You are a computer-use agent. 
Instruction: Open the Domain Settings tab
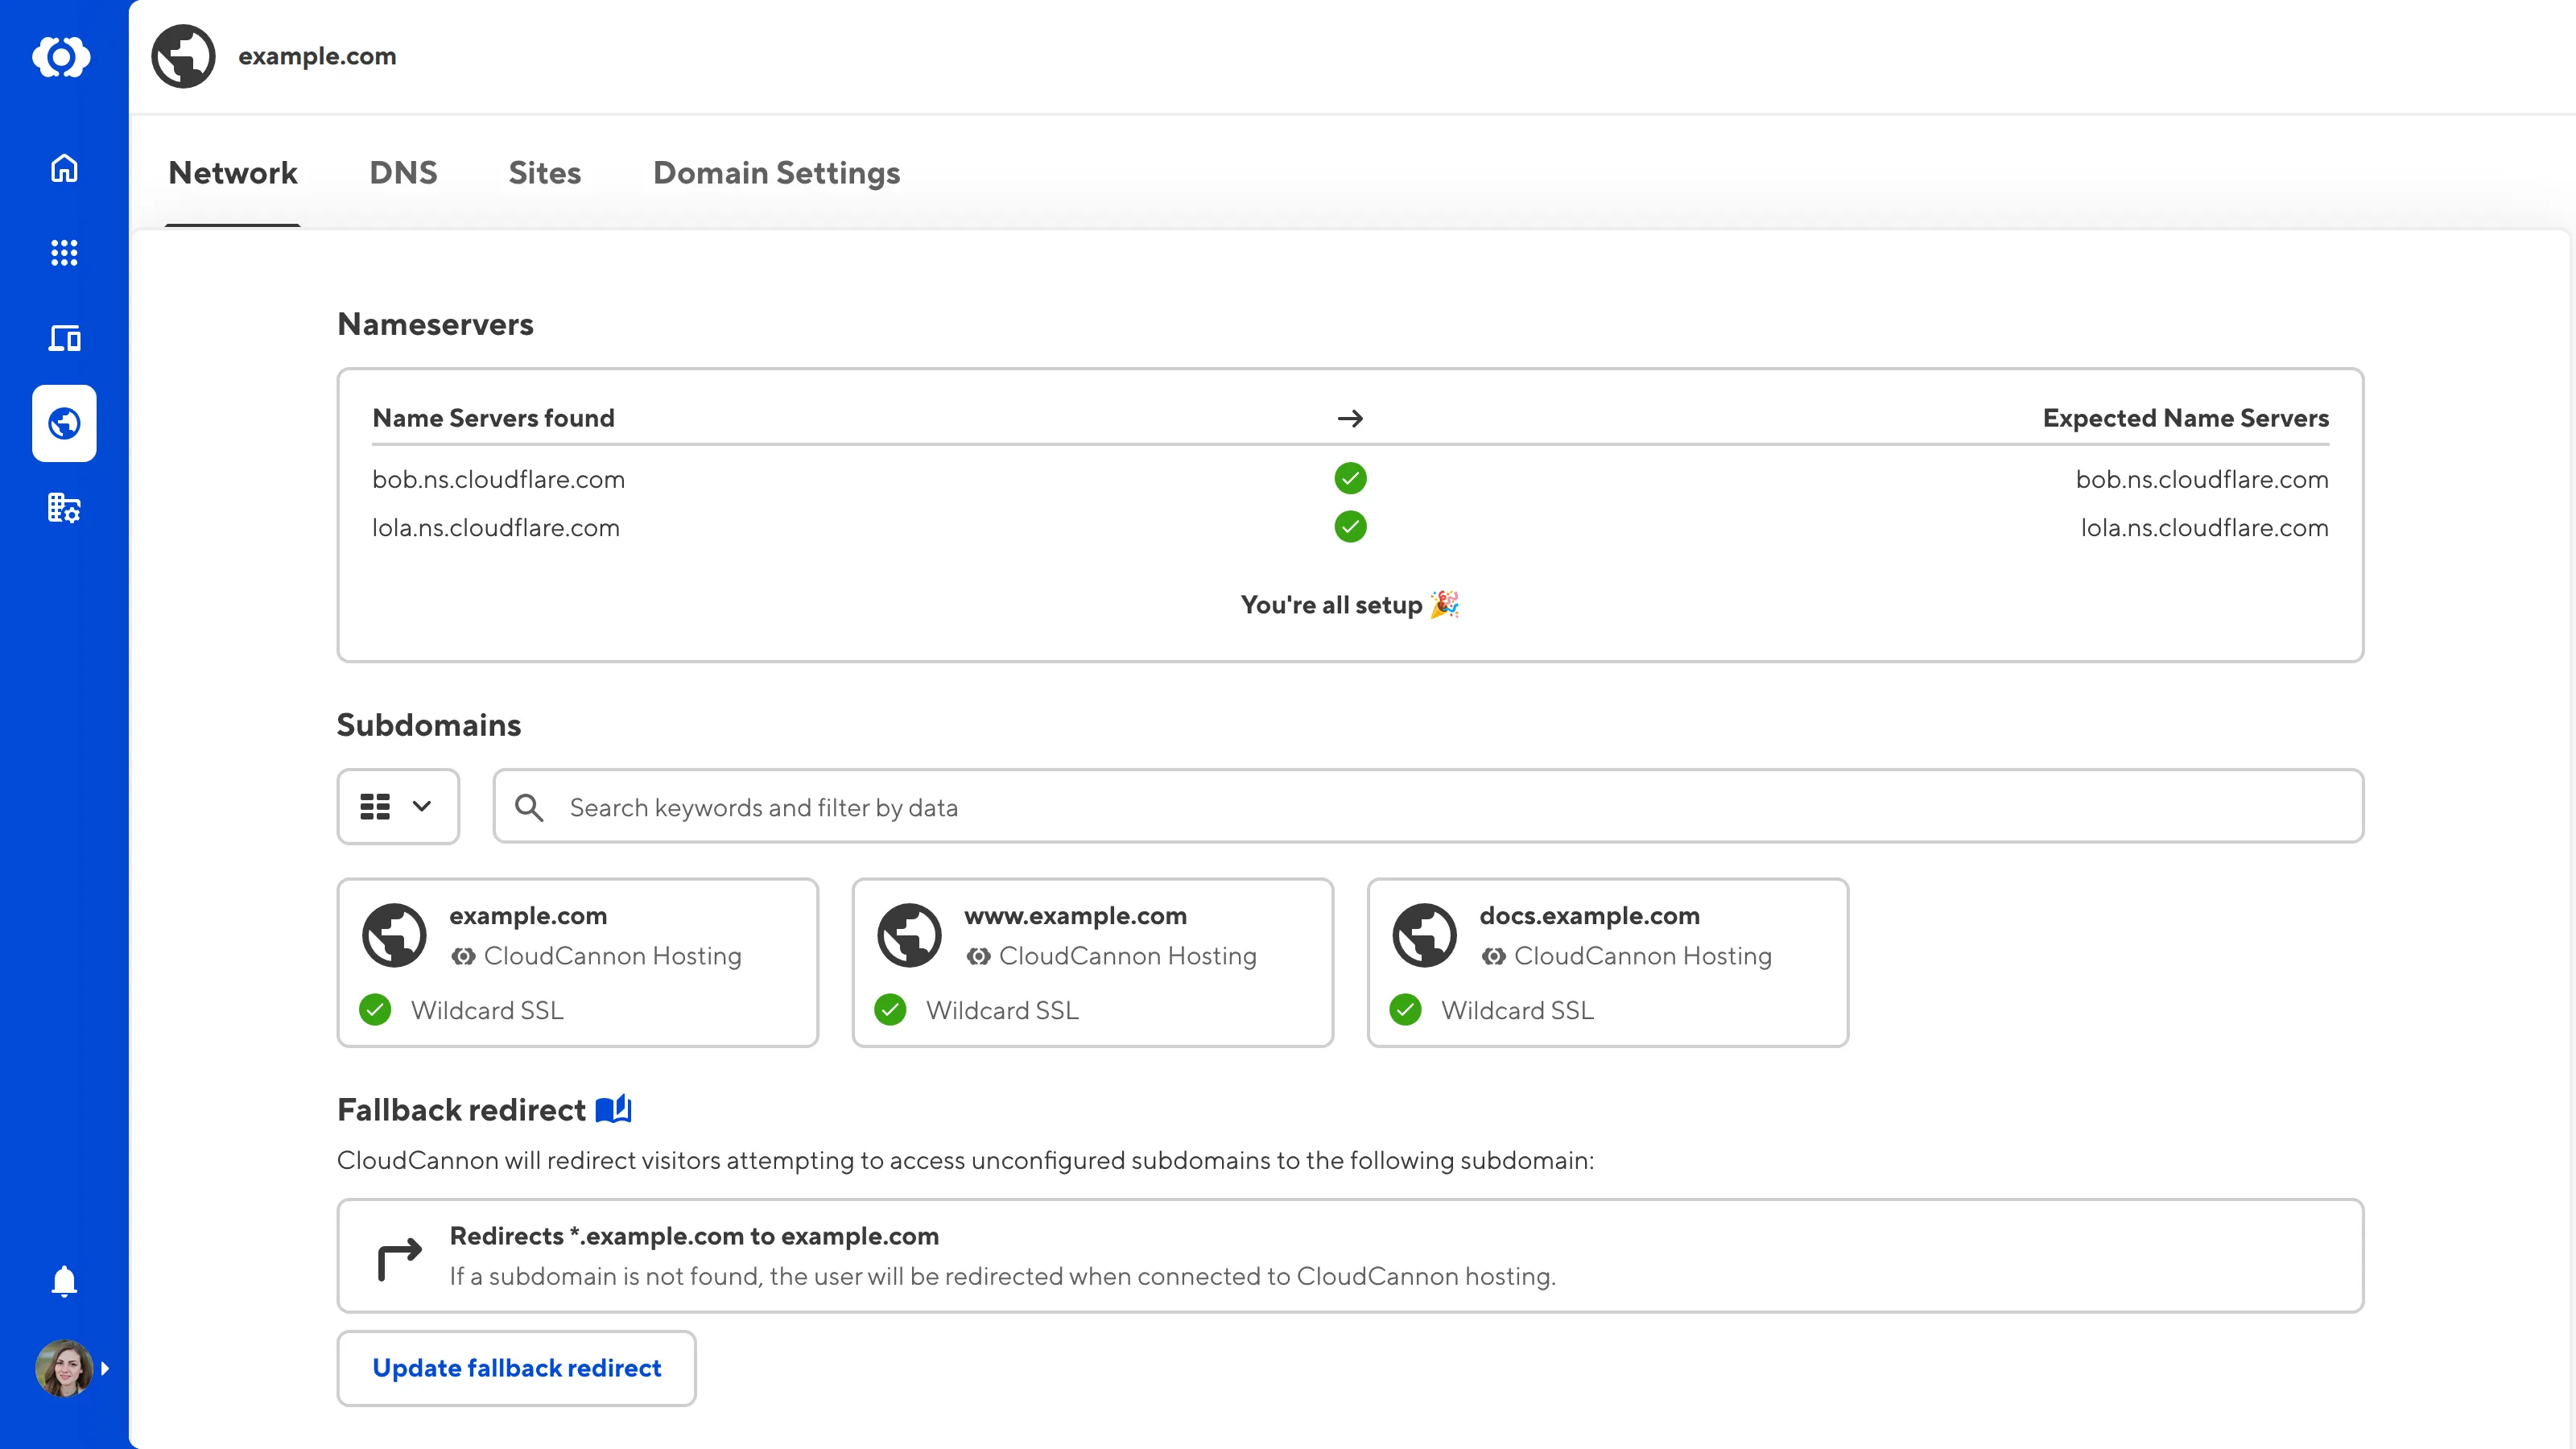click(776, 173)
